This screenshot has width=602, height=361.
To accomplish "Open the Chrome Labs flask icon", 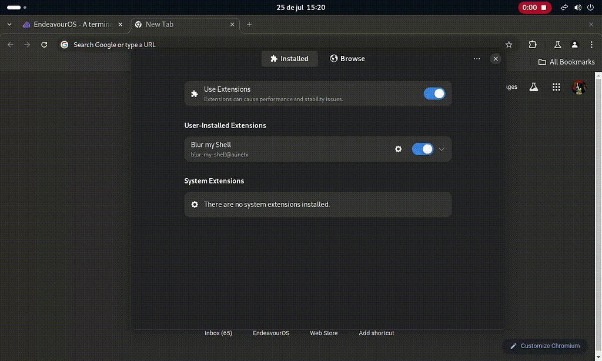I will point(557,44).
